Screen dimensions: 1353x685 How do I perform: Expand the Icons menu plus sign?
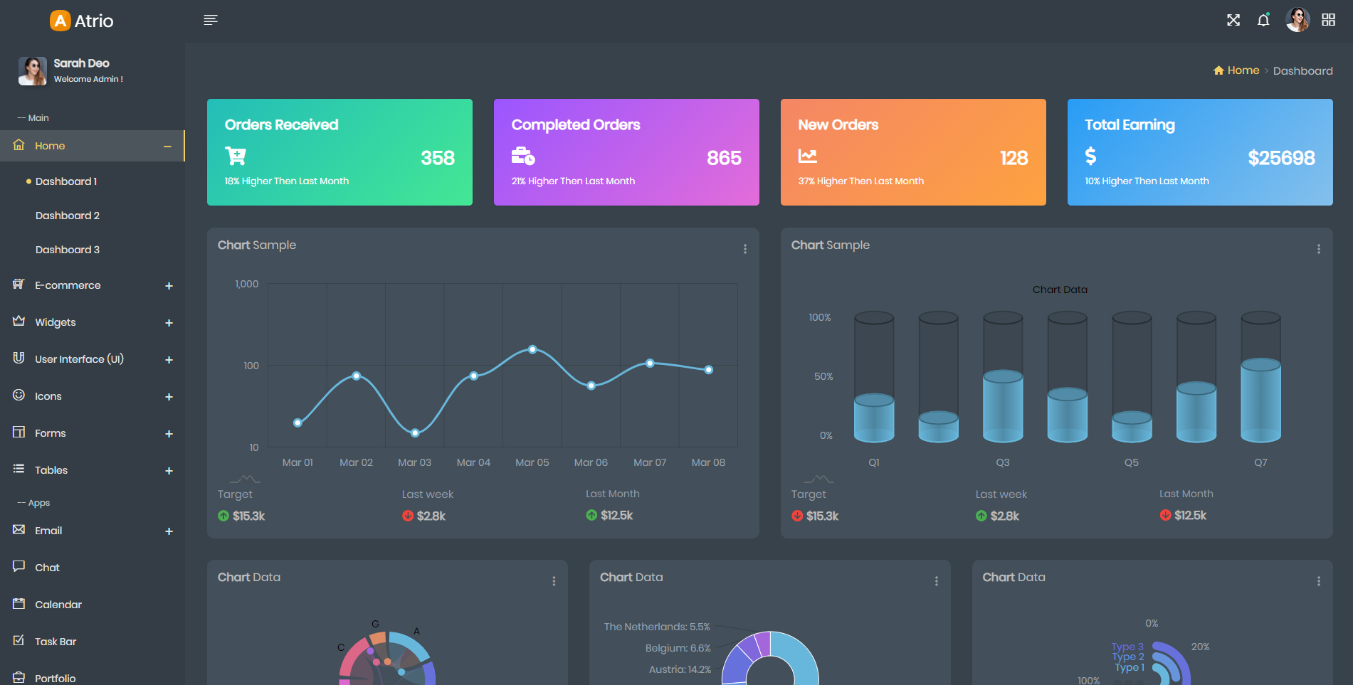[x=169, y=397]
